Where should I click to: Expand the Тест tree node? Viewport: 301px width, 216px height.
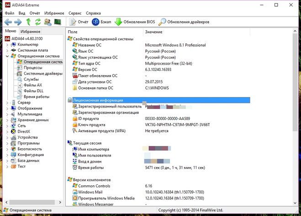7,167
